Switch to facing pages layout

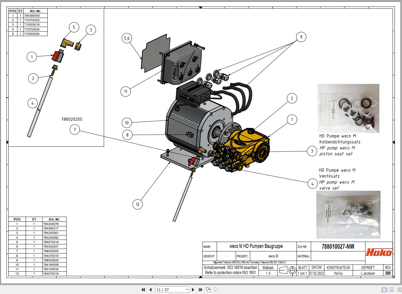(399, 290)
